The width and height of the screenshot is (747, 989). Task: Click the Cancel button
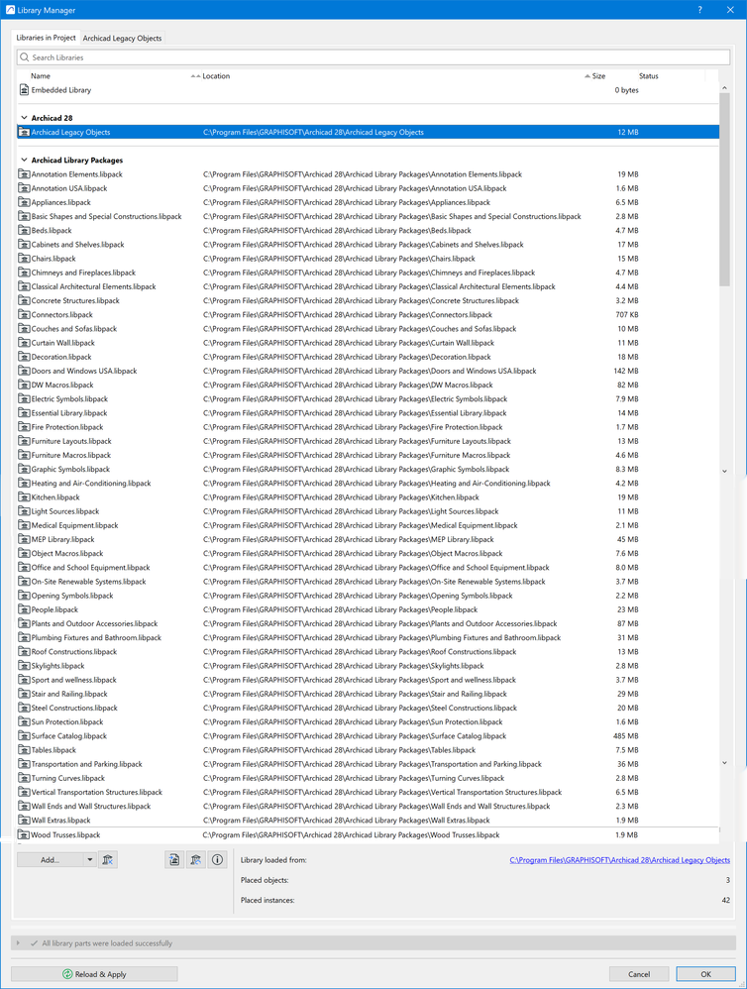coord(639,974)
